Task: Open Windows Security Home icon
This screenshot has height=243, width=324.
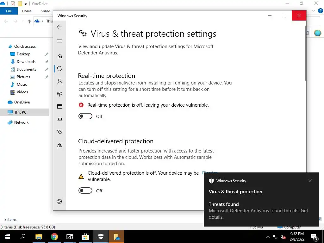Action: (60, 56)
